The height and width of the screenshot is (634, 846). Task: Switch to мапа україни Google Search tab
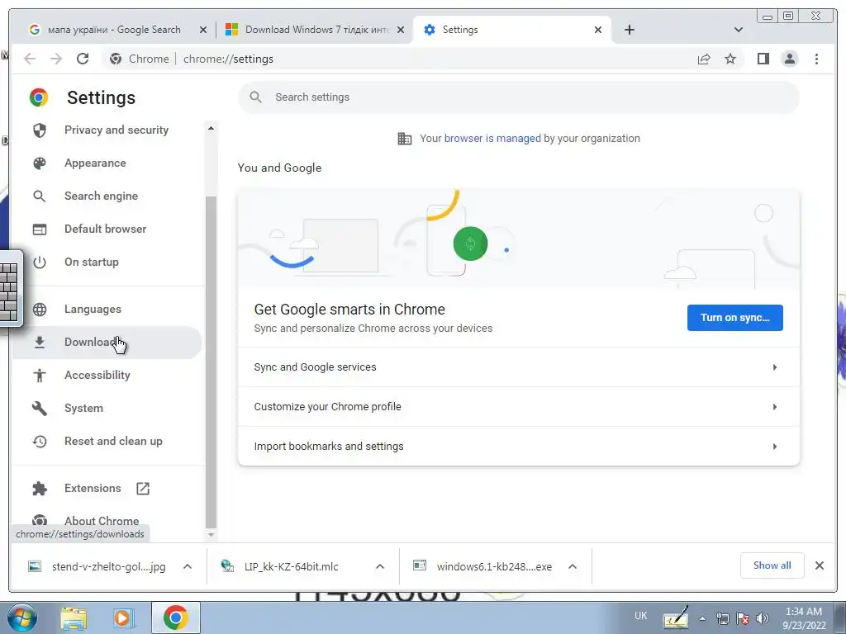tap(113, 30)
